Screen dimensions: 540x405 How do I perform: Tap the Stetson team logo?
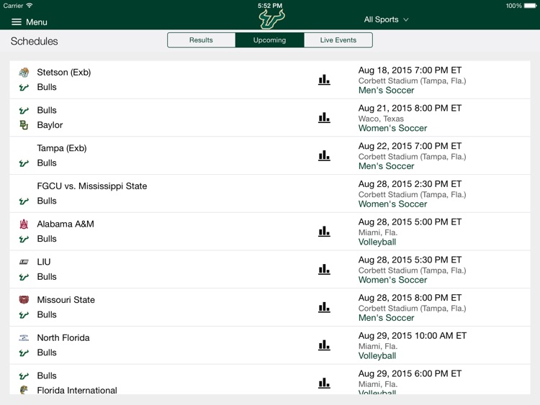coord(24,72)
